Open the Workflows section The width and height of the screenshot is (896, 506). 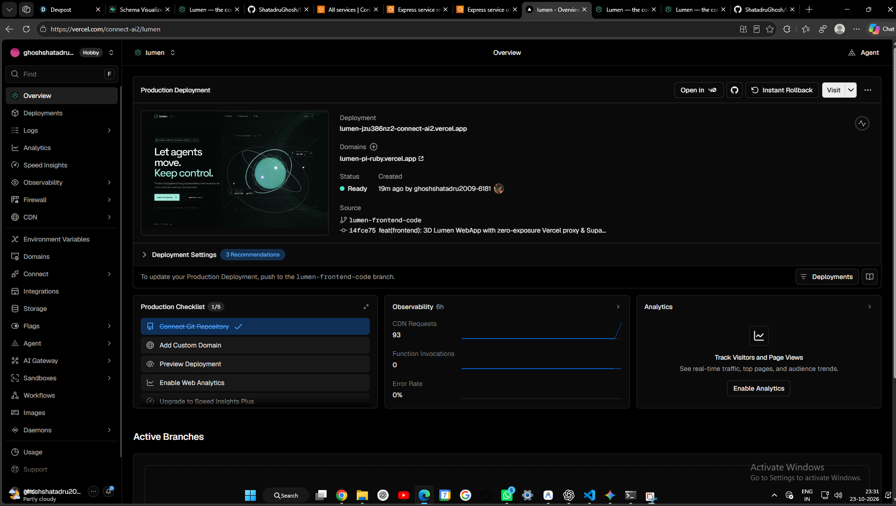coord(61,395)
